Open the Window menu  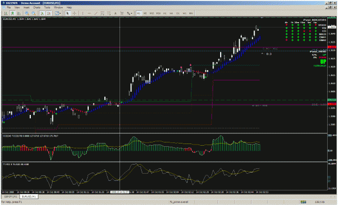(x=58, y=8)
